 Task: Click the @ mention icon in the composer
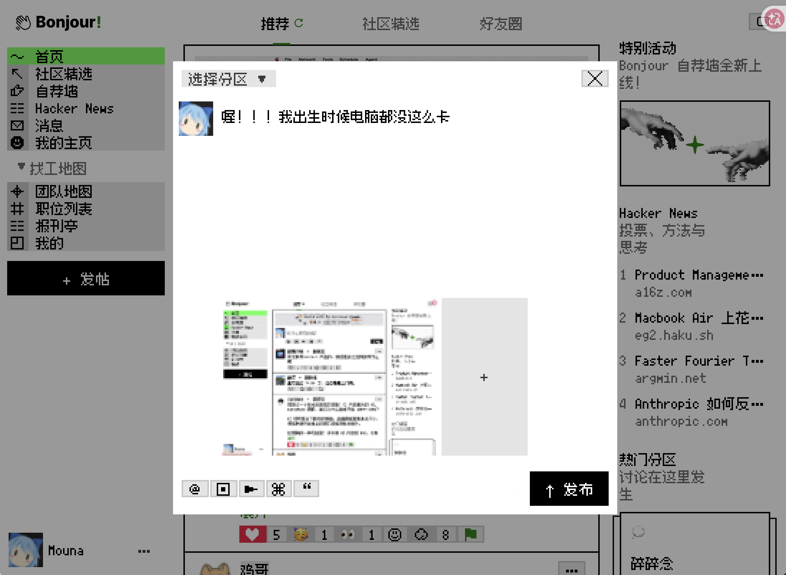(195, 489)
